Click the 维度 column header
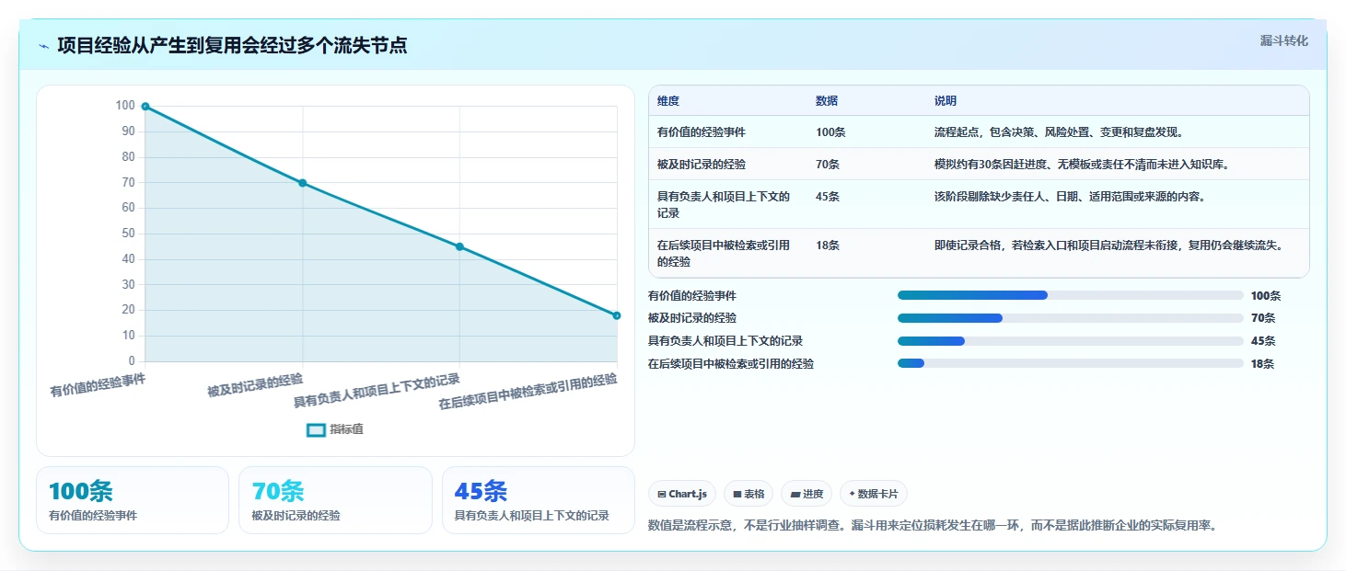Screen dimensions: 1346x571 [668, 101]
